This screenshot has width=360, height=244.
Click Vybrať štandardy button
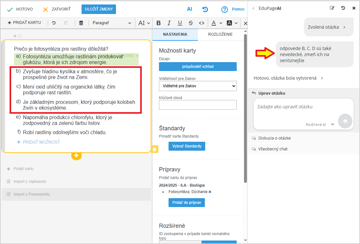click(187, 146)
